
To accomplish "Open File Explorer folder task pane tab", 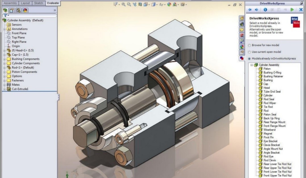I will [242, 29].
